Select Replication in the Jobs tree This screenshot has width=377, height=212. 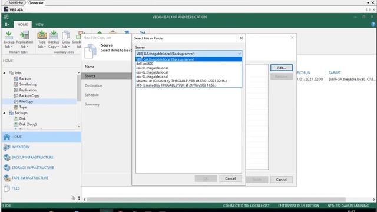click(x=28, y=90)
